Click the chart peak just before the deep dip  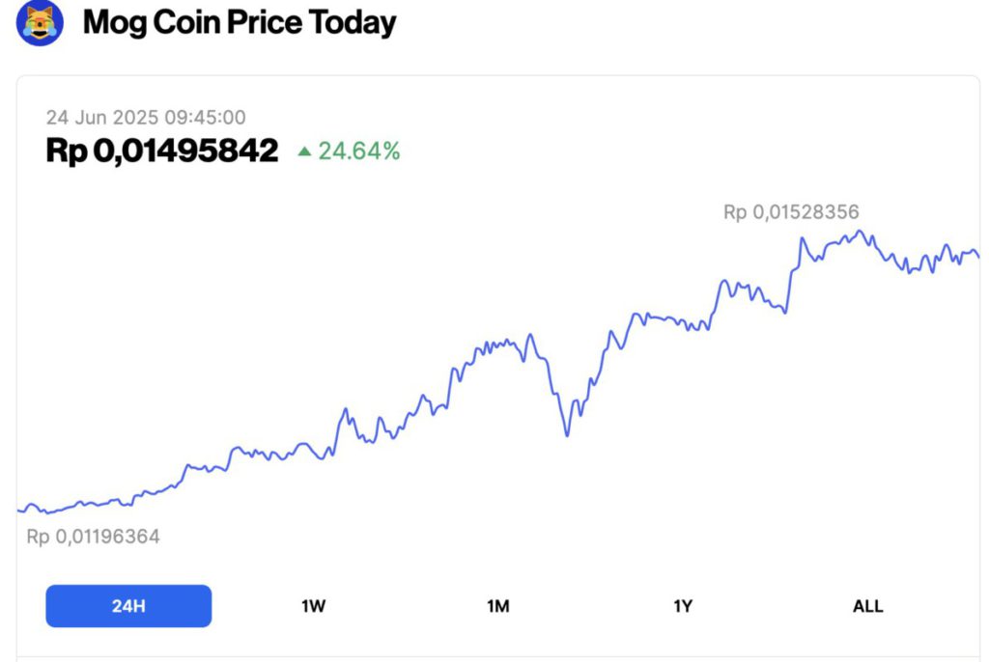pyautogui.click(x=529, y=336)
